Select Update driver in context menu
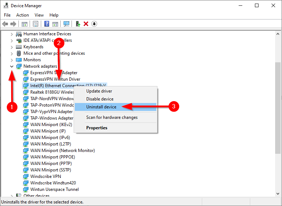 (99, 91)
